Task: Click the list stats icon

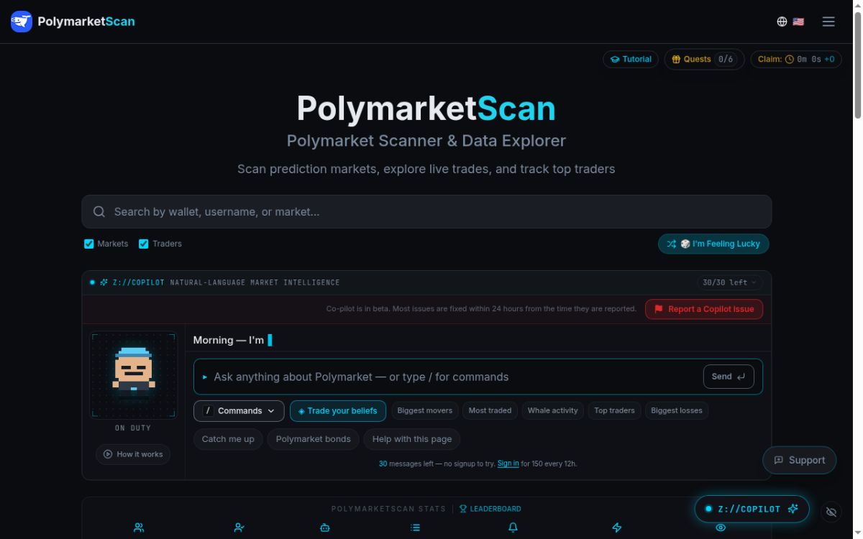Action: [415, 528]
